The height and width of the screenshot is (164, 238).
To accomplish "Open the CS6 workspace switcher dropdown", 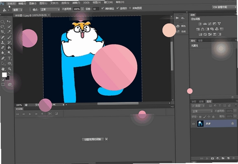I will tap(224, 7).
